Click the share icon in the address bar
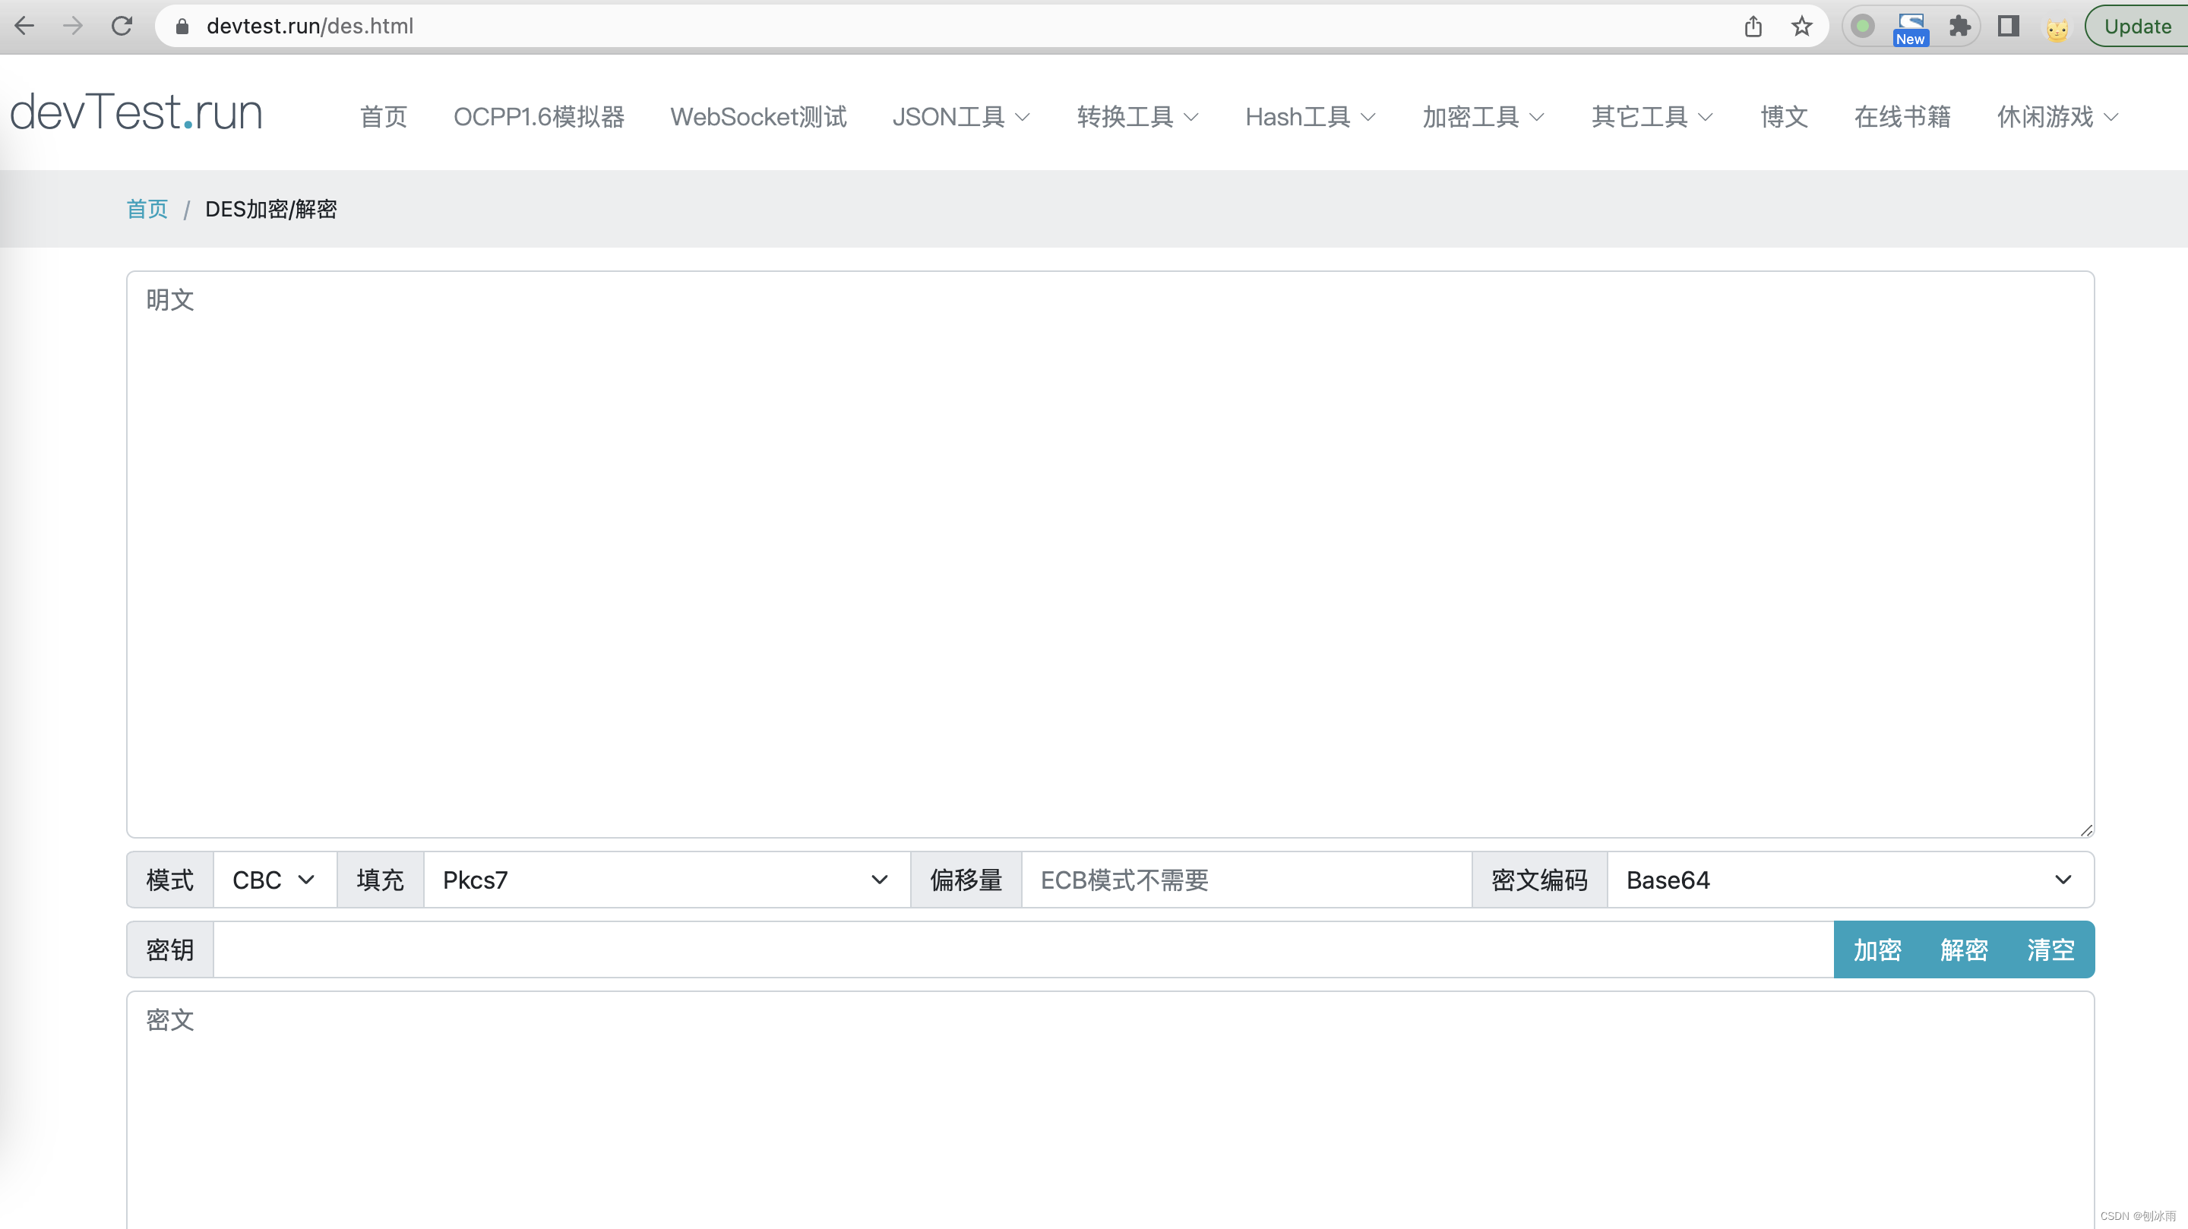The width and height of the screenshot is (2188, 1229). [x=1752, y=26]
